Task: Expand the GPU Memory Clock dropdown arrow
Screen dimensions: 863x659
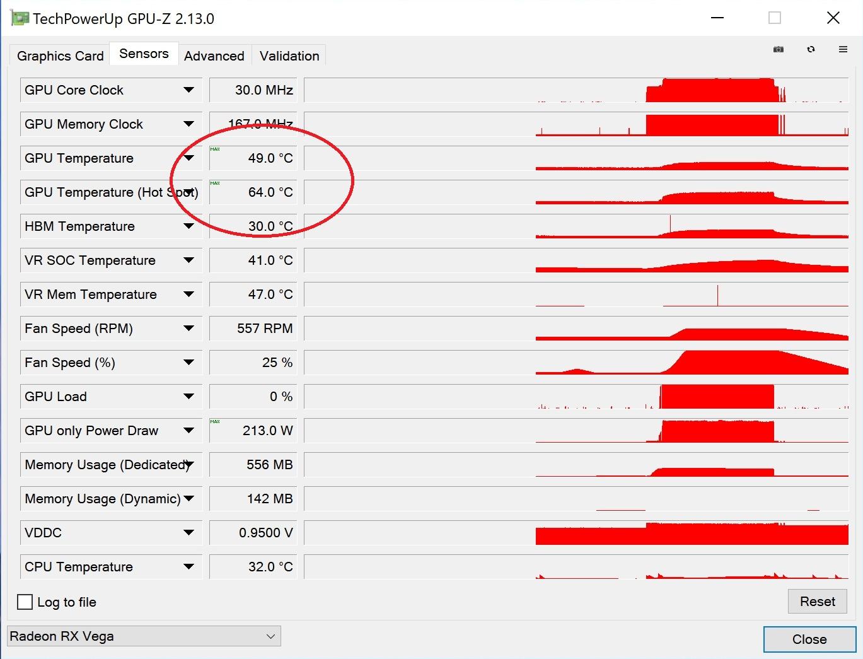Action: pyautogui.click(x=188, y=124)
